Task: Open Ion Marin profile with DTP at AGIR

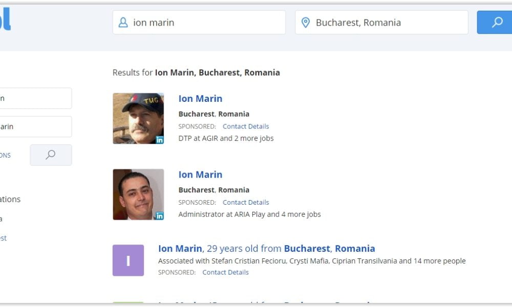Action: pos(200,99)
